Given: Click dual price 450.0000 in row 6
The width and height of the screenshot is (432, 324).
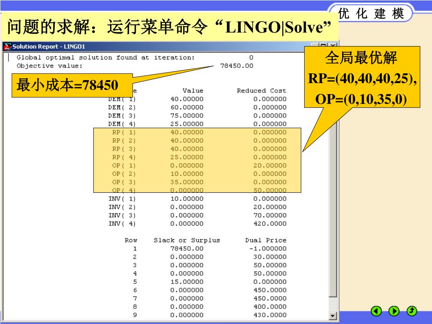Looking at the screenshot, I should [270, 290].
